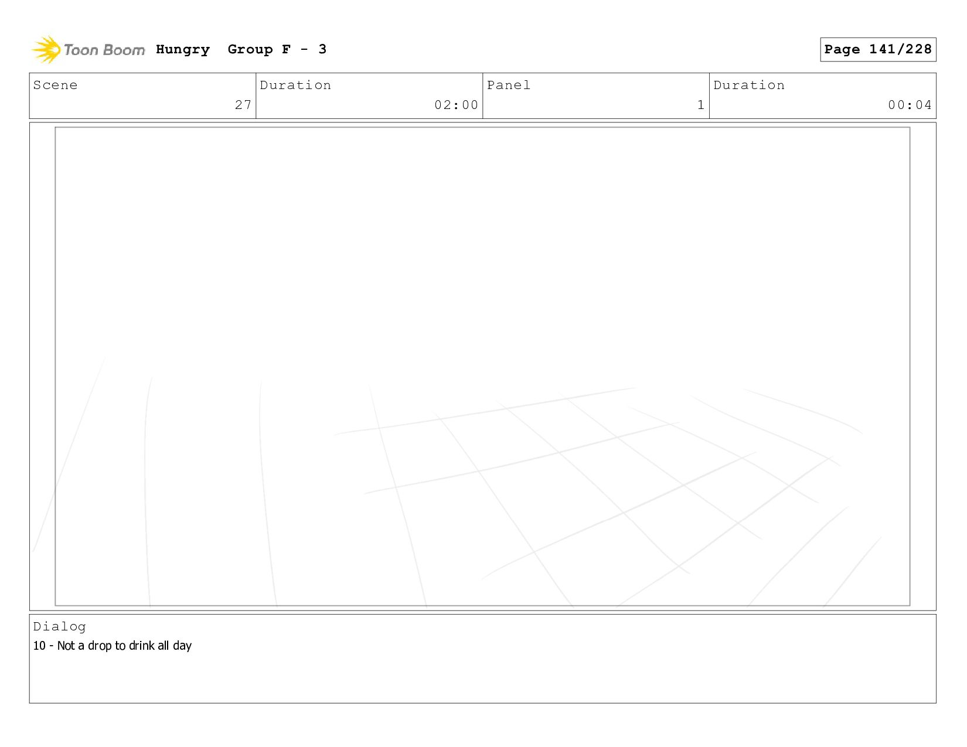Select the dialog line 'Not a drop to drink all day'
The image size is (967, 747).
point(124,646)
